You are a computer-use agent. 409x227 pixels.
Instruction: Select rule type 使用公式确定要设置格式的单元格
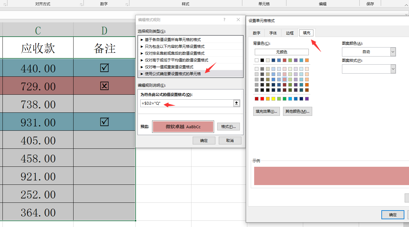[x=190, y=74]
